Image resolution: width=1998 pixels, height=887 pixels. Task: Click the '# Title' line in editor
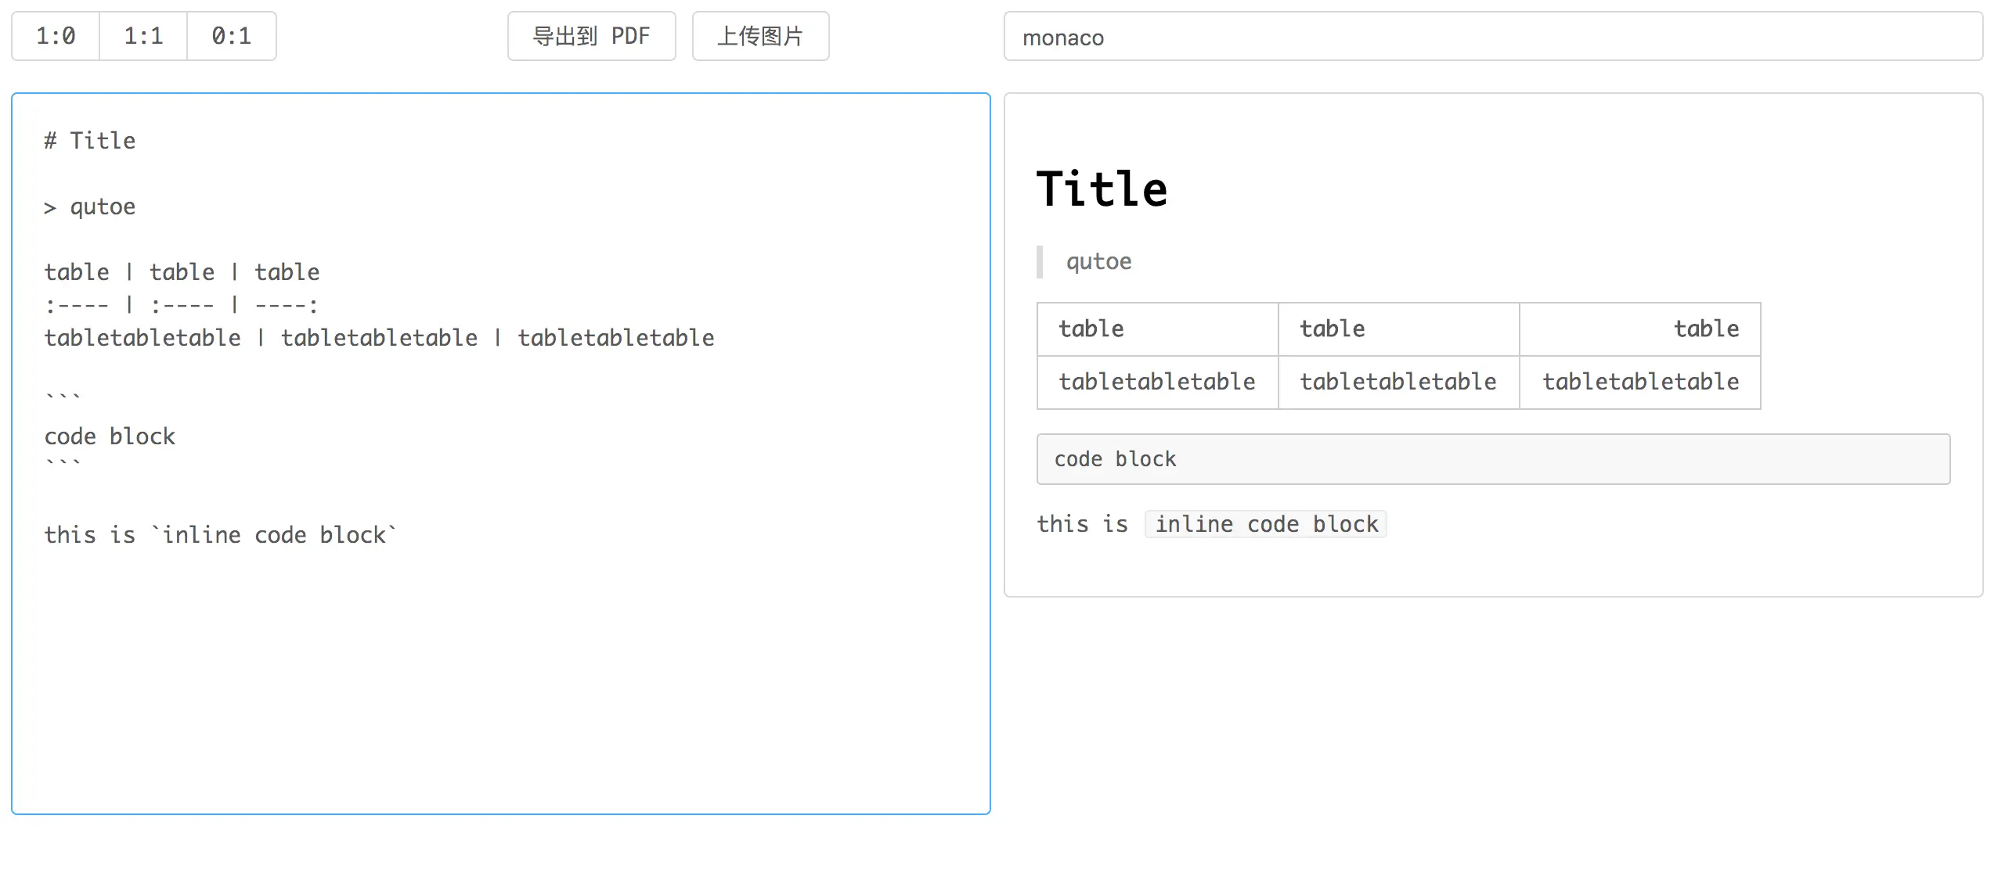[x=90, y=141]
